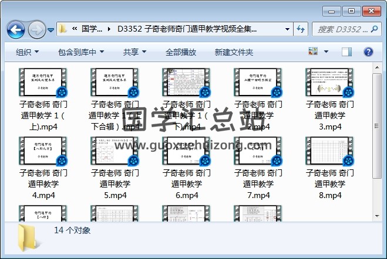Click the refresh button beside address bar
This screenshot has height=259, width=387.
(301, 29)
